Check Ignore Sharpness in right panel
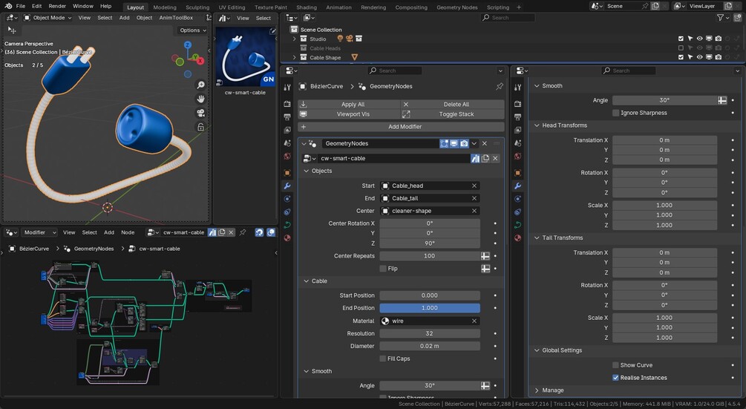746x409 pixels. [x=615, y=113]
